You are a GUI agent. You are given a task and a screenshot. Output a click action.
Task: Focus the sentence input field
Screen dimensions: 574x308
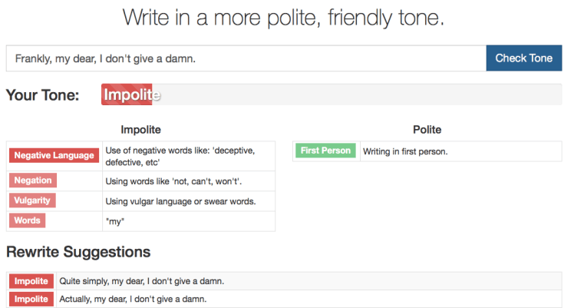click(x=246, y=58)
